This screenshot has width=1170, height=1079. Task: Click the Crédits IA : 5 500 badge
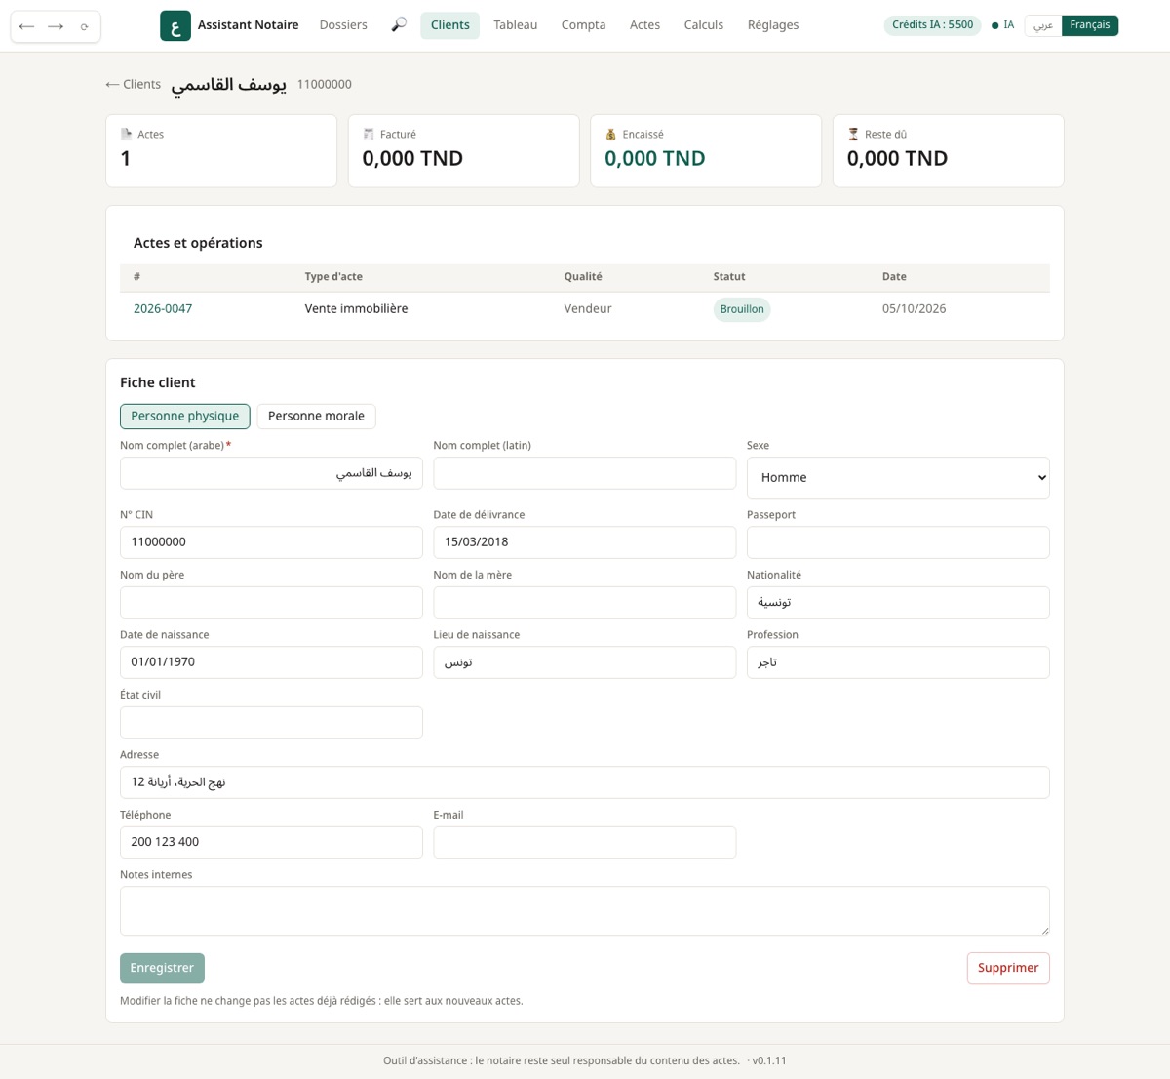(932, 25)
